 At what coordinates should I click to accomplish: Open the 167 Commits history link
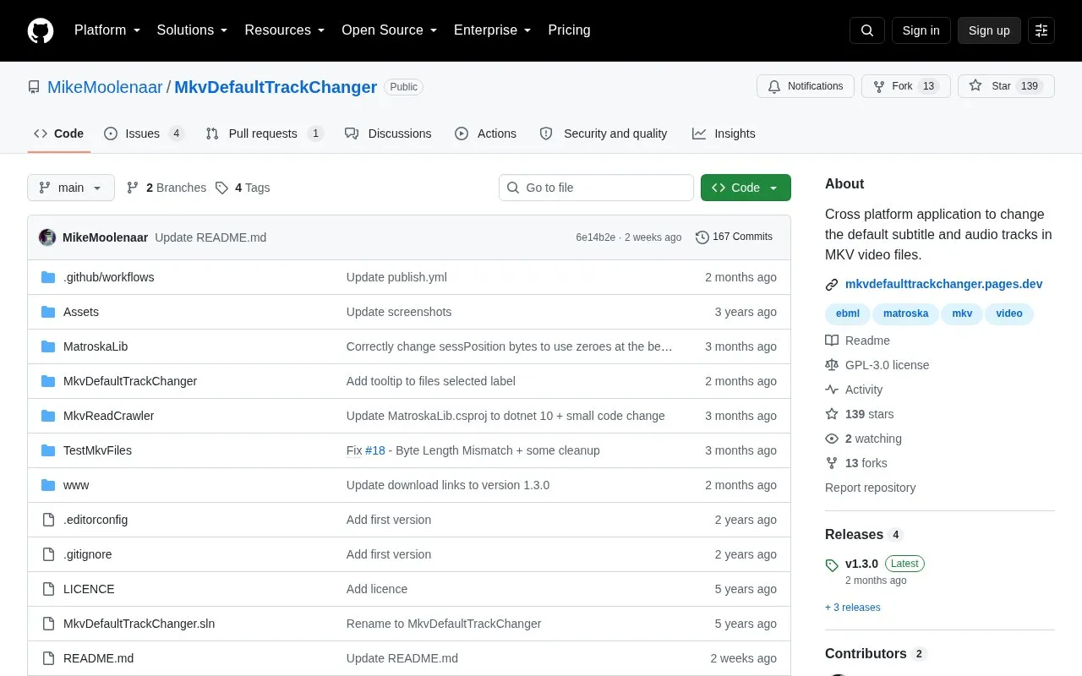pyautogui.click(x=734, y=237)
